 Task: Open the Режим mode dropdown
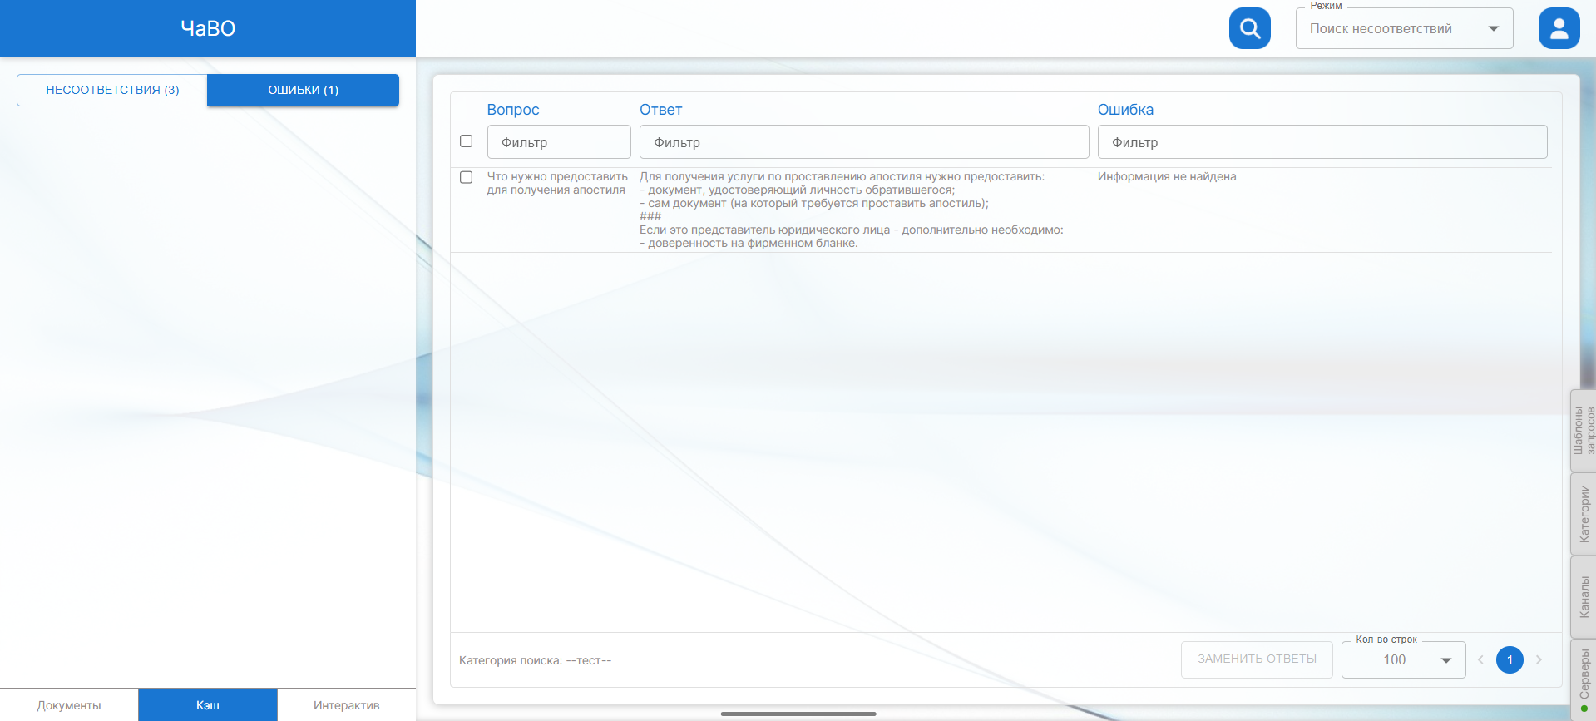click(x=1404, y=29)
